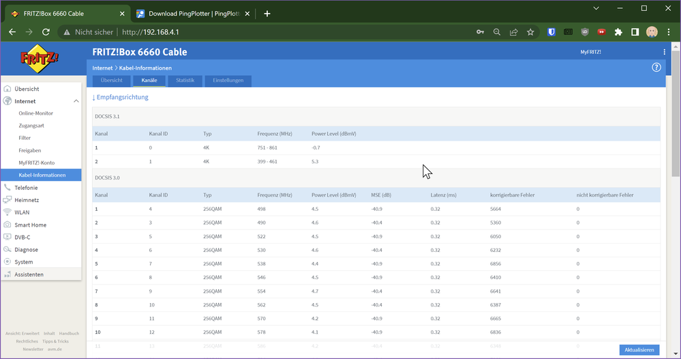Open the Diagnose sidebar section

tap(26, 250)
